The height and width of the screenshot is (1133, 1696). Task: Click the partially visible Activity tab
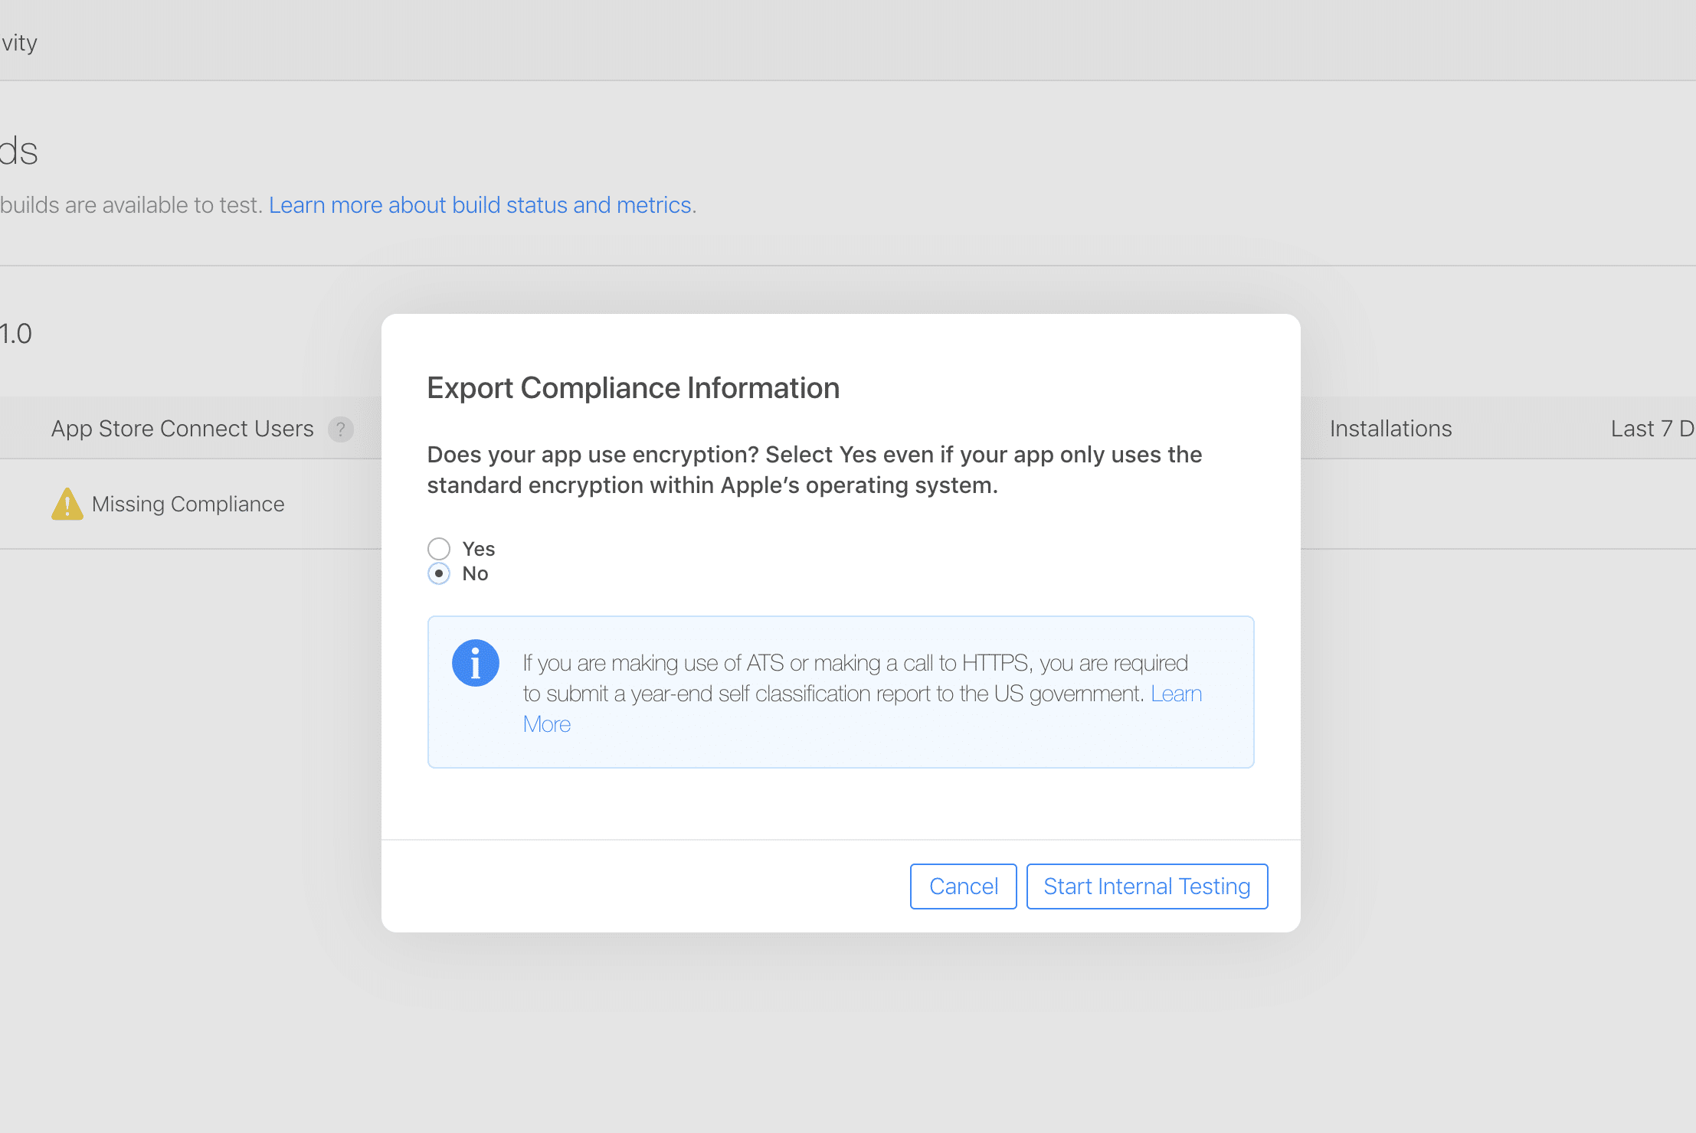[x=19, y=43]
